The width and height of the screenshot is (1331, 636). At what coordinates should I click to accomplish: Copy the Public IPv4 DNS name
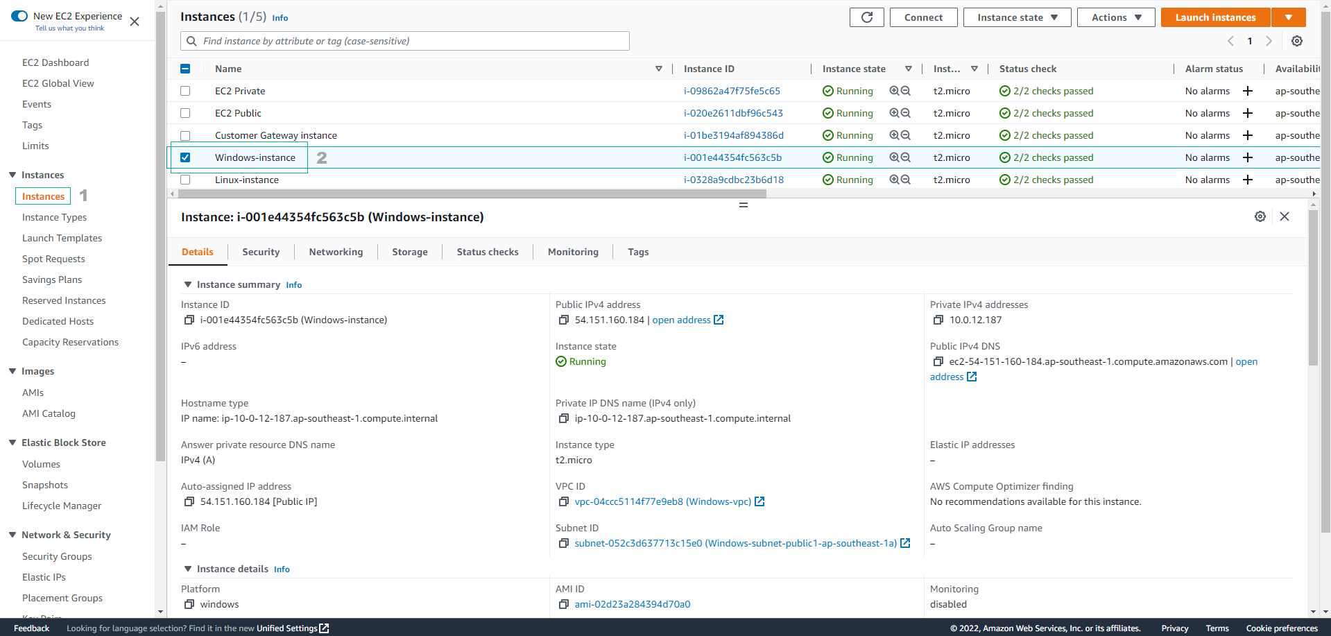pyautogui.click(x=938, y=361)
